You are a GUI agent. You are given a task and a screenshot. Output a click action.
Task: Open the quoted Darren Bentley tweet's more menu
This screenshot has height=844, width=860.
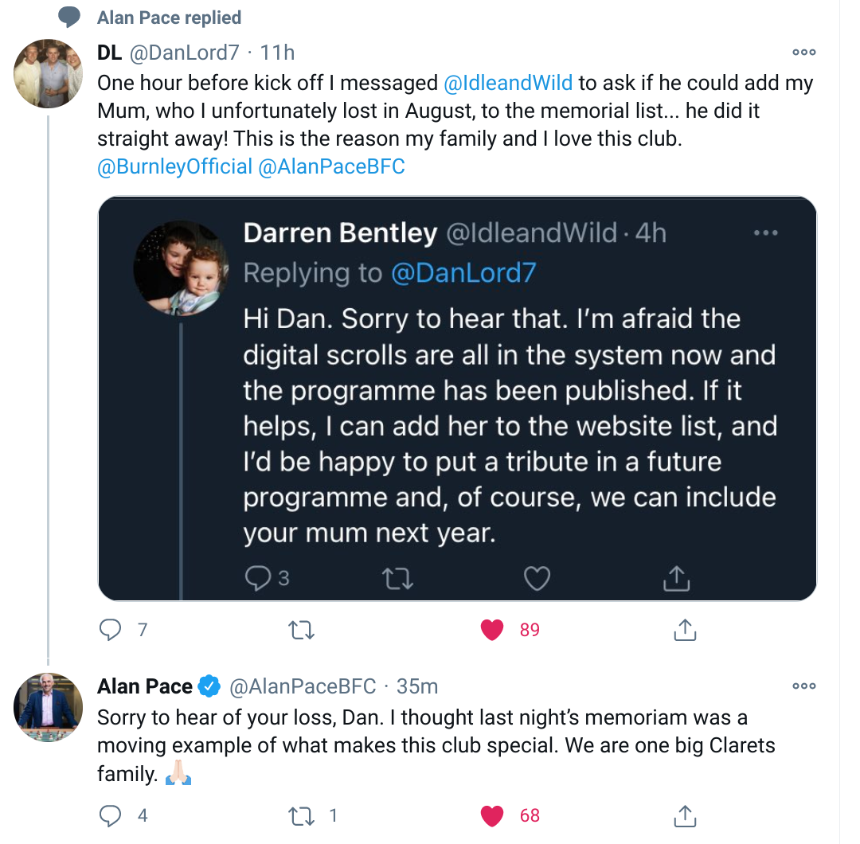pyautogui.click(x=765, y=233)
